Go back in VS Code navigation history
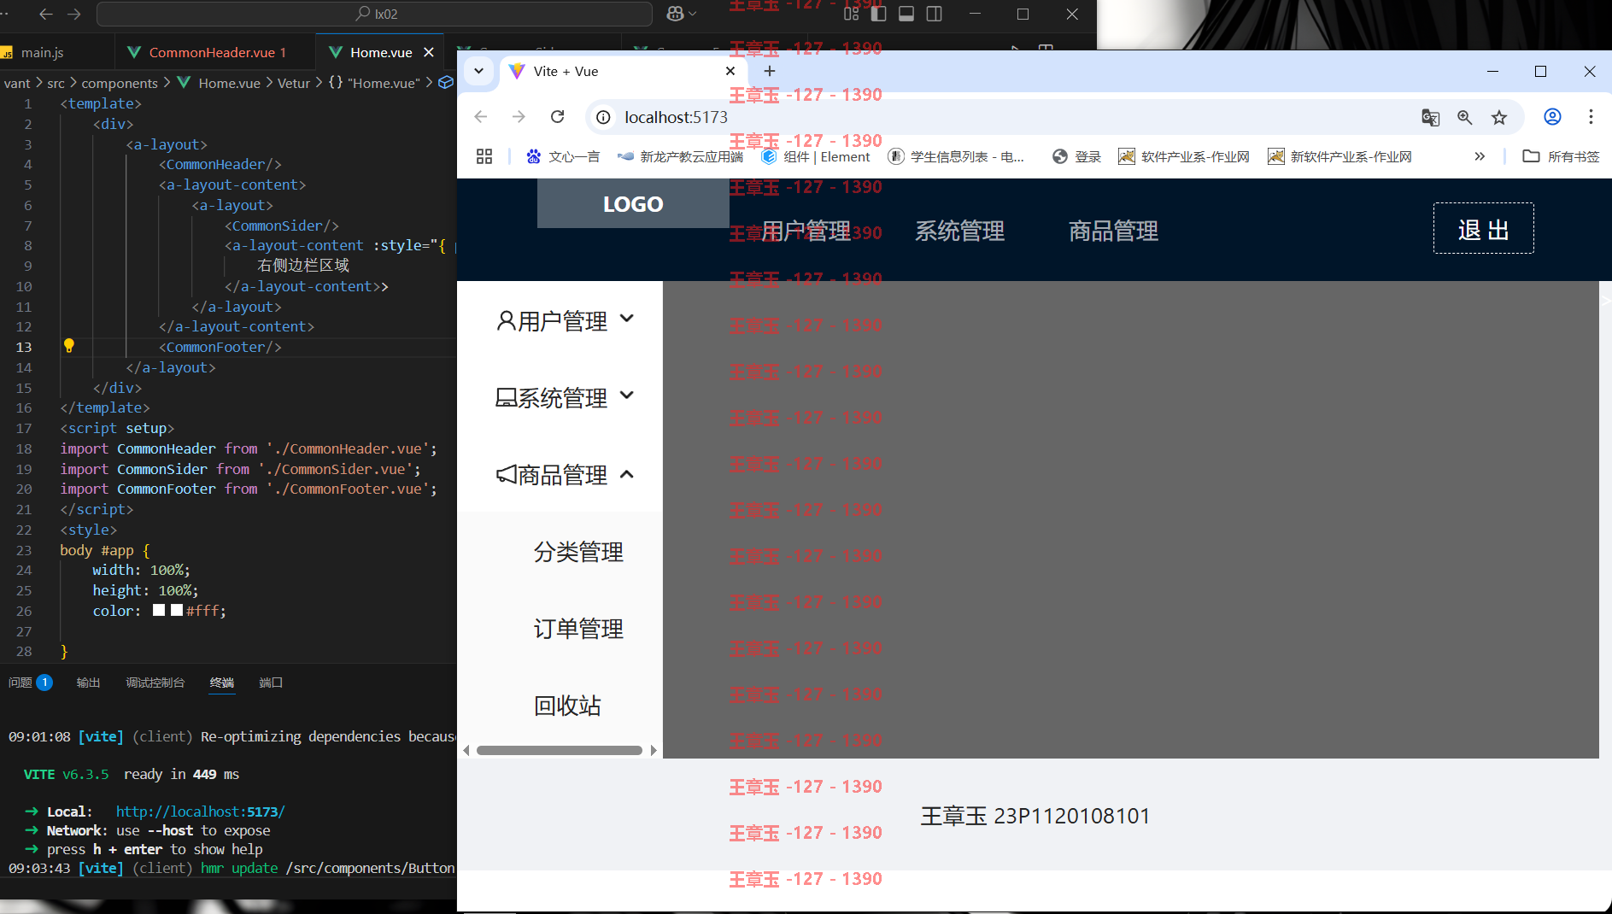Image resolution: width=1612 pixels, height=914 pixels. point(46,14)
